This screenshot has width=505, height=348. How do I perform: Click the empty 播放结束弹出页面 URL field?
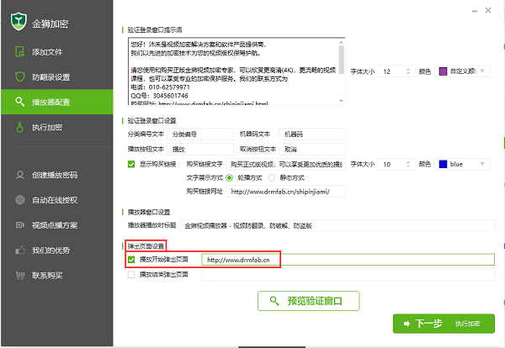pos(348,275)
